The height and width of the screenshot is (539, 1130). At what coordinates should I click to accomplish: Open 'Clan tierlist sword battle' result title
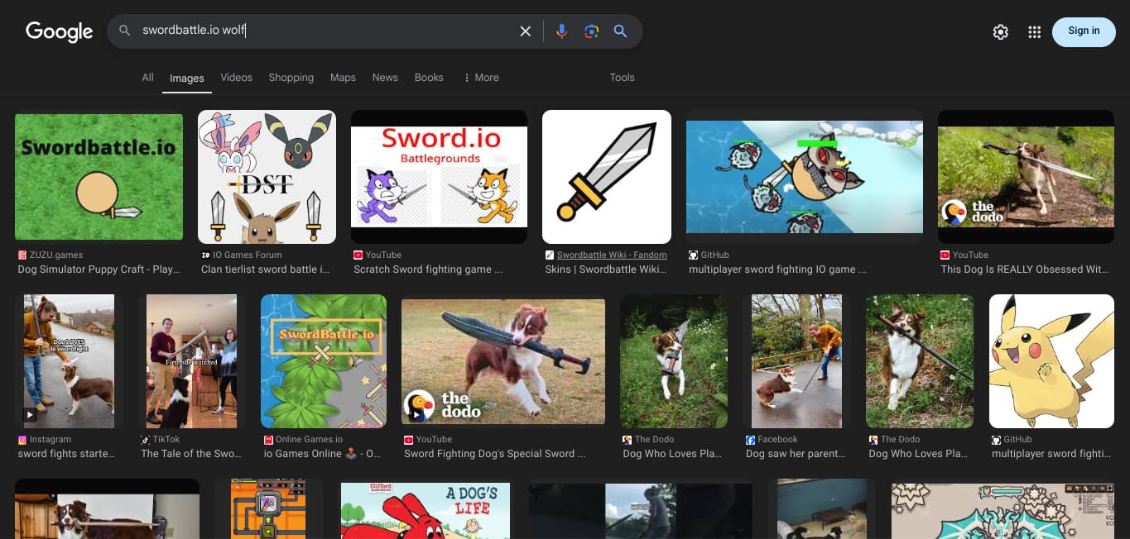click(266, 269)
